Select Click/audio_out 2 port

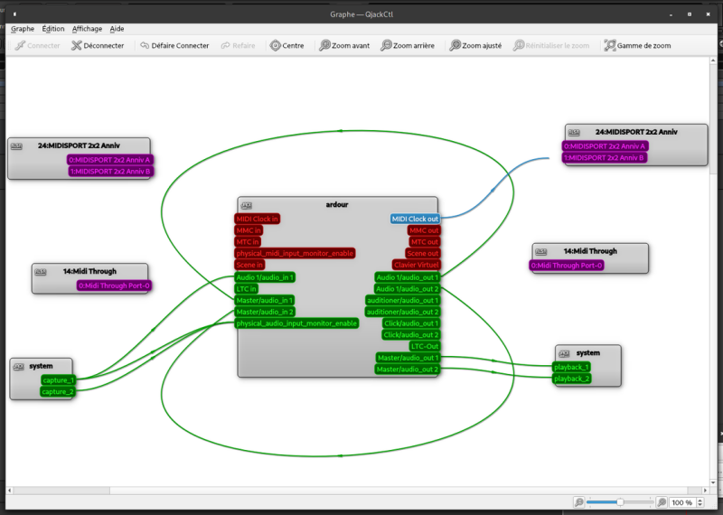[411, 335]
